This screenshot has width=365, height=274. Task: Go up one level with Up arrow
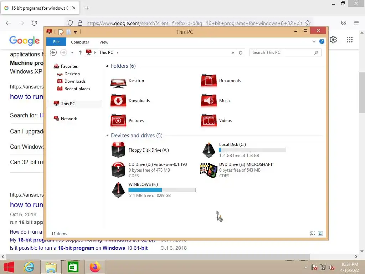80,52
